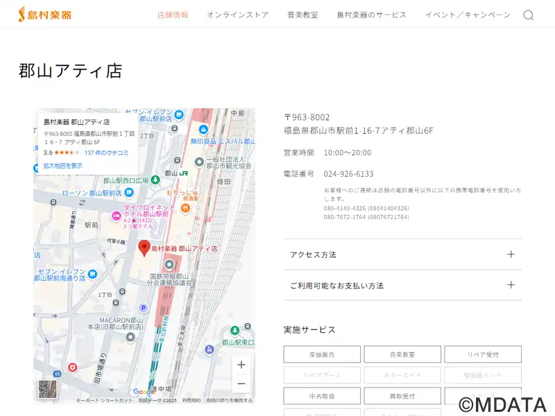Screen dimensions: 555x416
Task: Open the site search magnifier icon
Action: click(x=529, y=15)
